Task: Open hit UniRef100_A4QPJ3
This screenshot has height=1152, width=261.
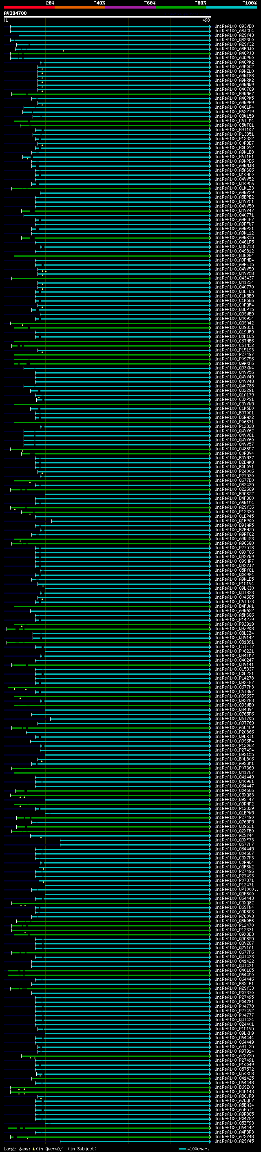Action: [234, 53]
